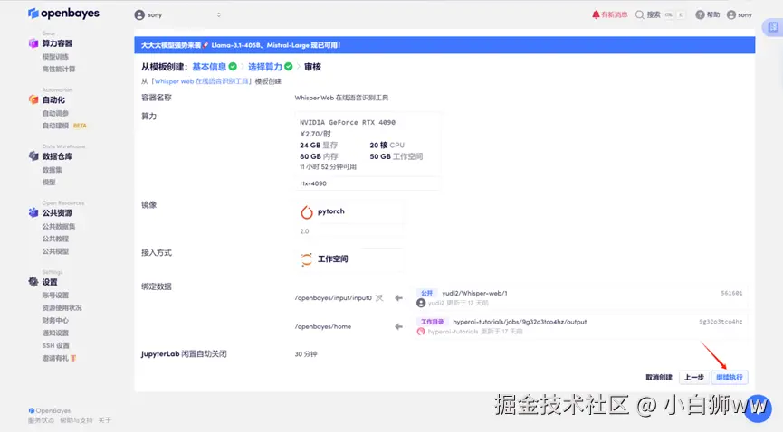Click the 公开 tag on dataset row
The width and height of the screenshot is (783, 432).
point(426,294)
